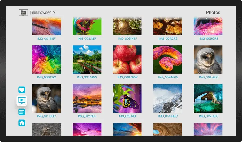
Task: Open bottom row small gray bird thumbnail
Action: coord(47,130)
